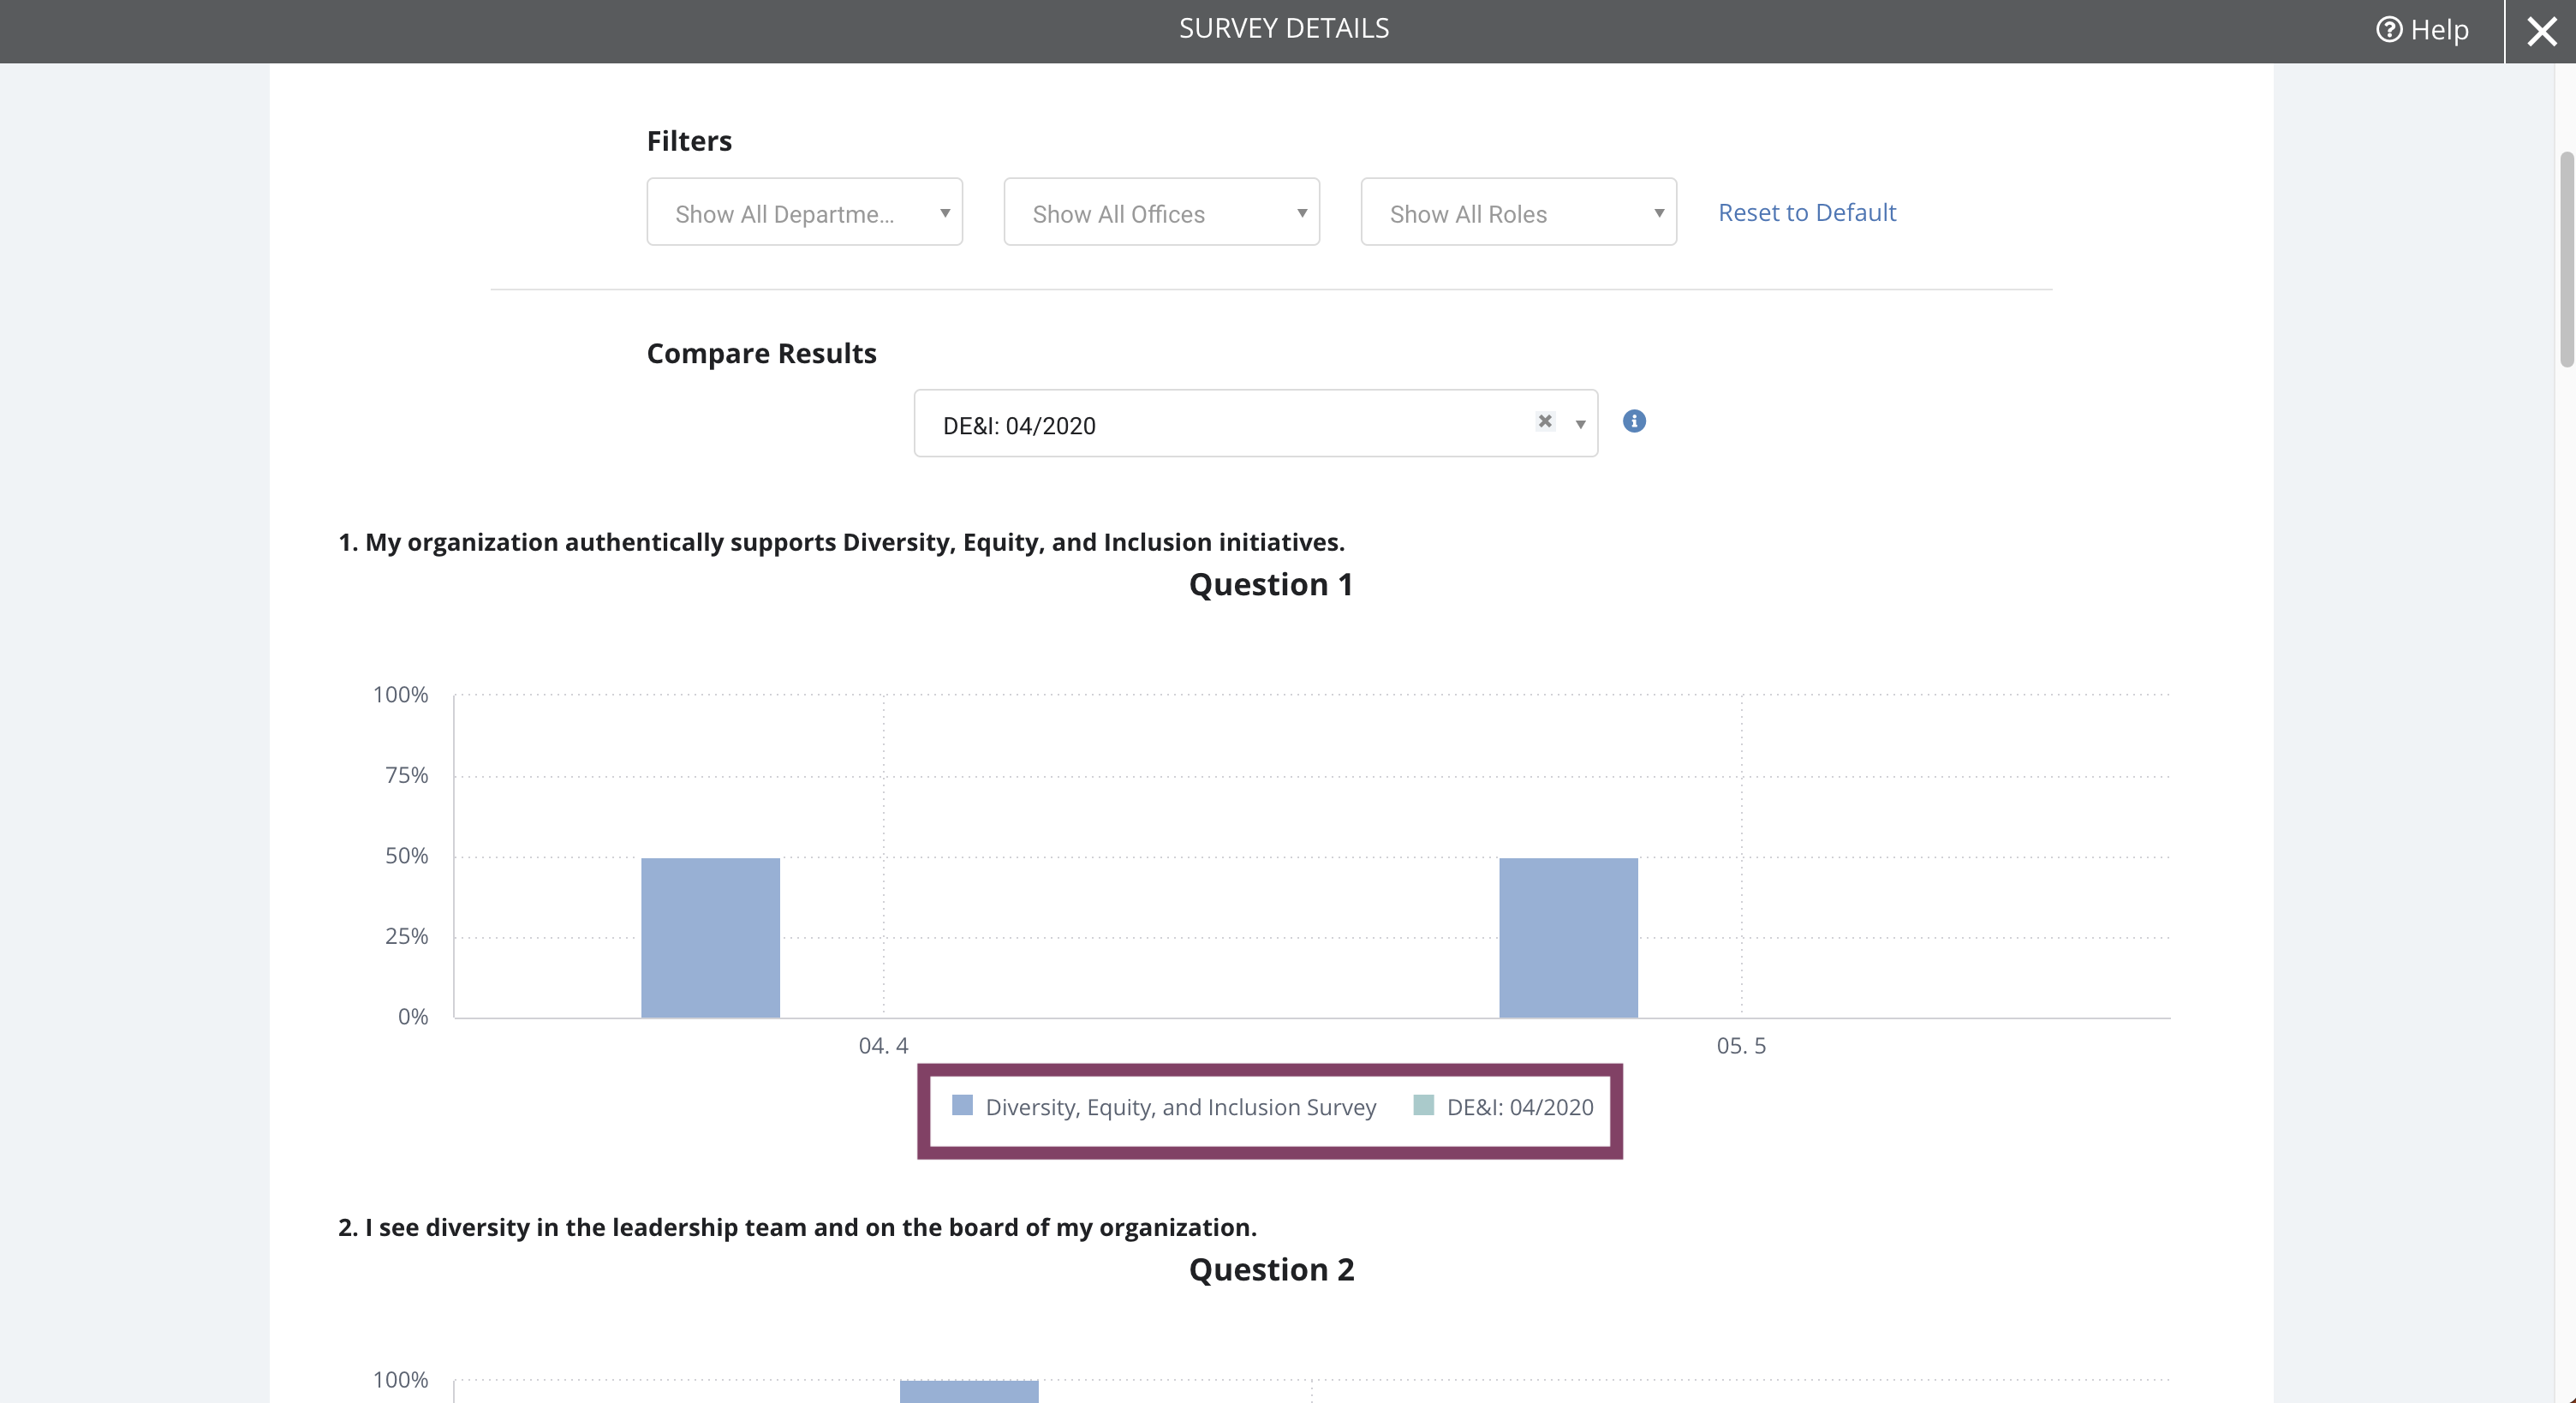Expand the Compare Results dropdown arrow

[1580, 424]
